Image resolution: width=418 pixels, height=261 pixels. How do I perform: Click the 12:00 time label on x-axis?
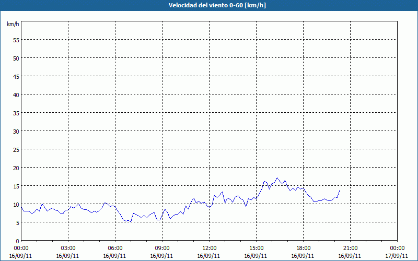pyautogui.click(x=209, y=248)
